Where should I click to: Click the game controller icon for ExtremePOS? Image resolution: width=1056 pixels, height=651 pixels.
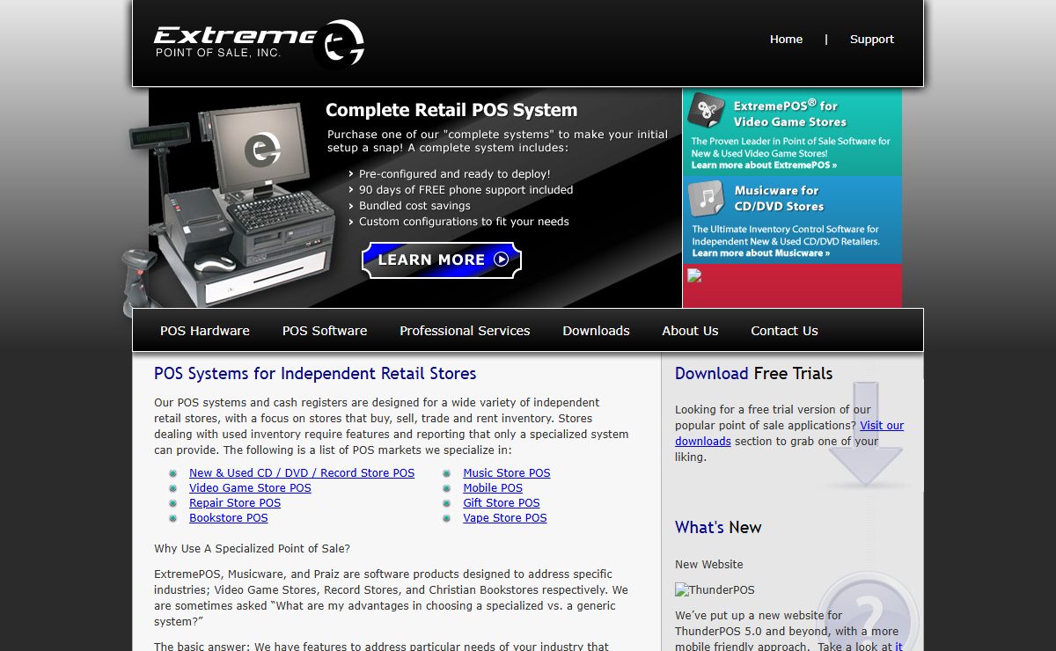706,110
